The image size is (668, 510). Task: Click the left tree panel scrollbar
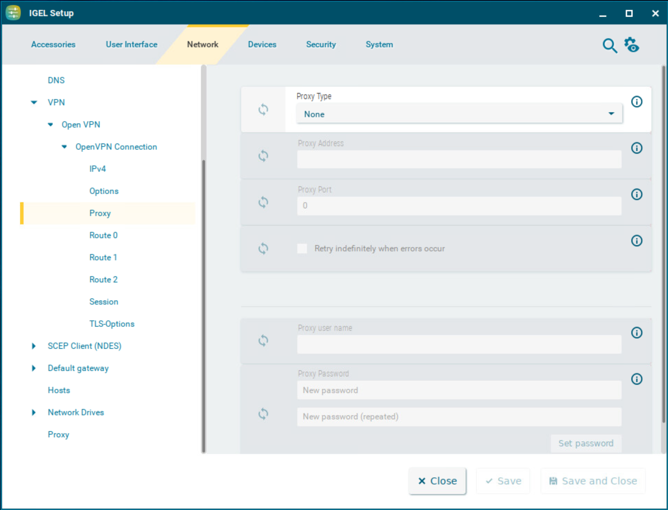click(x=204, y=304)
